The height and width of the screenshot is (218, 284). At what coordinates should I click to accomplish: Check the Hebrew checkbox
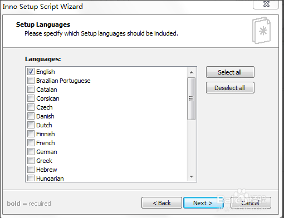[31, 170]
